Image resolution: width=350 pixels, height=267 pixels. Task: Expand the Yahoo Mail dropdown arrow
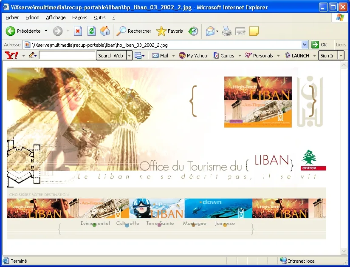coord(173,56)
